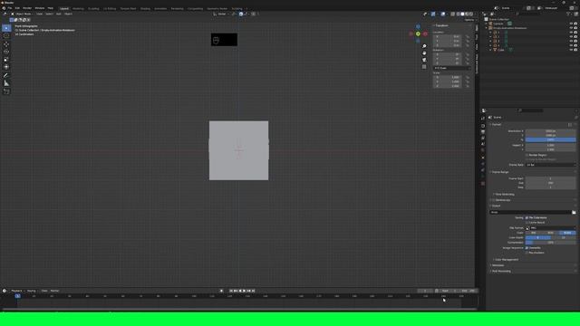The width and height of the screenshot is (580, 326).
Task: Click the viewport zoom icon
Action: (x=424, y=46)
